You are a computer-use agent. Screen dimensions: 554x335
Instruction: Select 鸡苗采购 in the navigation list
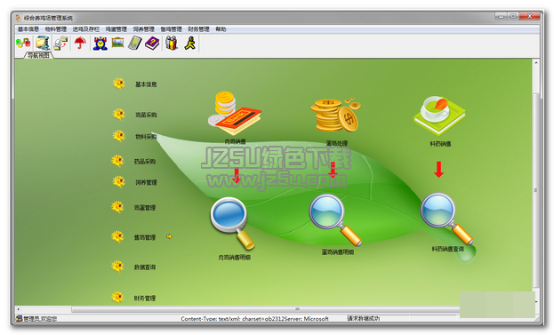click(146, 115)
